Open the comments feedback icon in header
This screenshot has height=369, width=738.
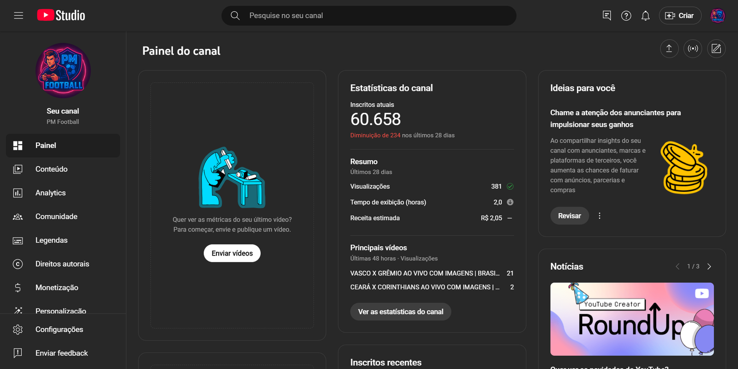pos(607,16)
